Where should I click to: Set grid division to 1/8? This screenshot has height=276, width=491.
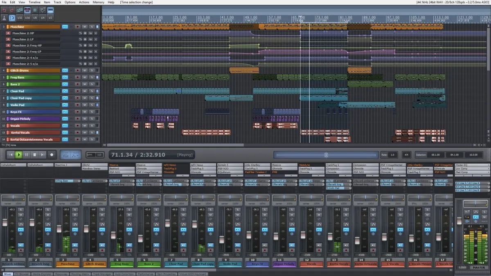point(35,18)
